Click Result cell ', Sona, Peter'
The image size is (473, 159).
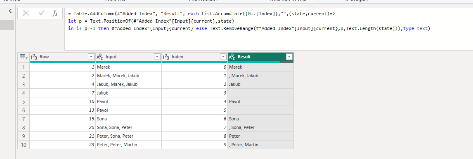(260, 127)
